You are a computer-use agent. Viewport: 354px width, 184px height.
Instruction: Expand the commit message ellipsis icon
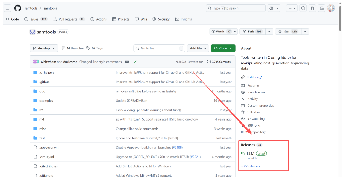(127, 62)
